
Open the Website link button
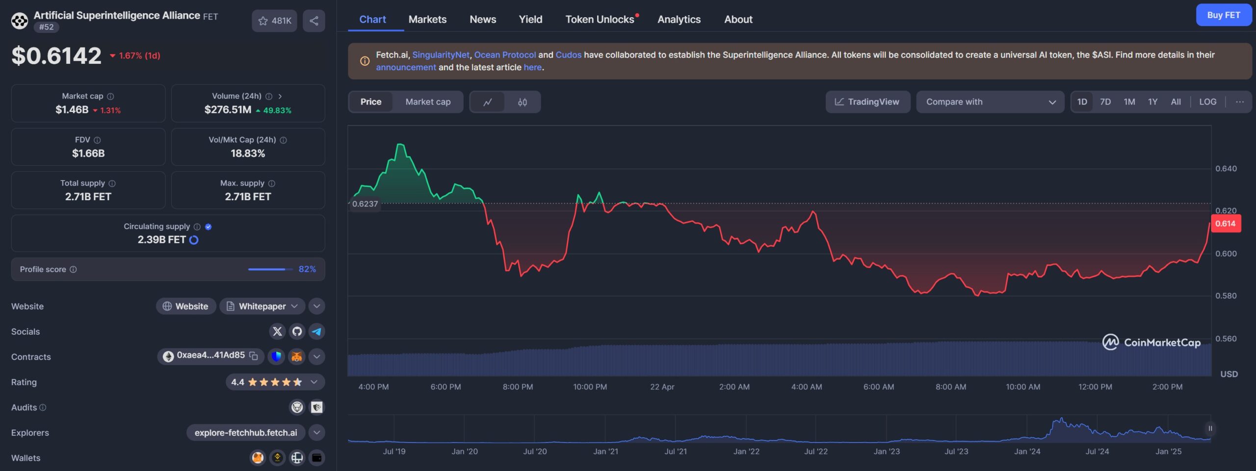point(186,306)
